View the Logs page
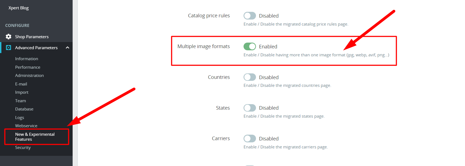Image resolution: width=465 pixels, height=166 pixels. point(20,117)
